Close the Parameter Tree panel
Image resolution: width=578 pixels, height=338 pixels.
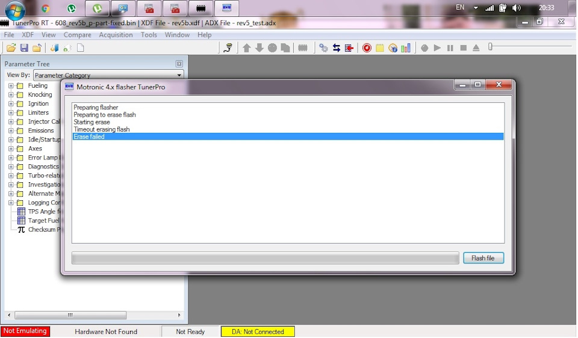(179, 64)
